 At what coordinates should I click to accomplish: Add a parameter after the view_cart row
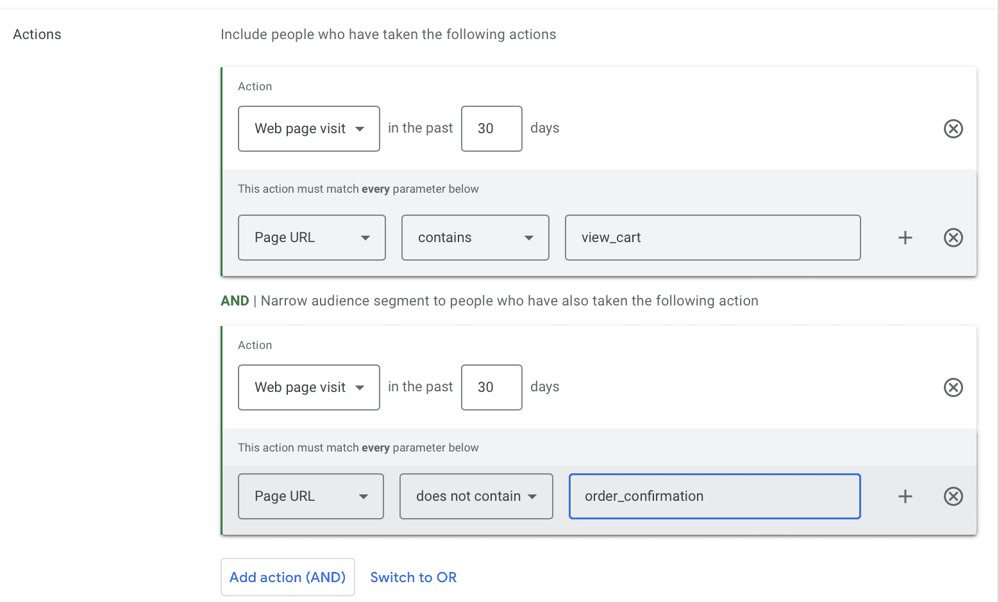(905, 238)
